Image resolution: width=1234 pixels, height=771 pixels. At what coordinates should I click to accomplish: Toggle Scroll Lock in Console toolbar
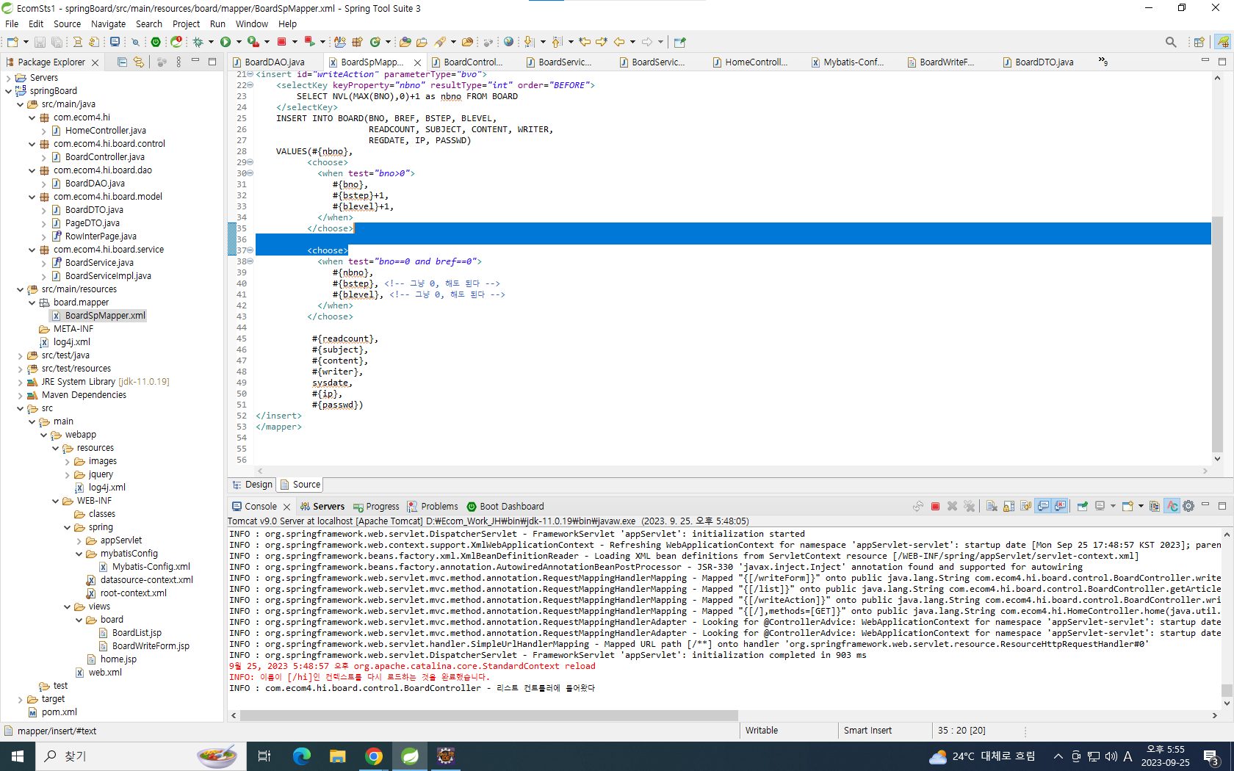[1009, 506]
